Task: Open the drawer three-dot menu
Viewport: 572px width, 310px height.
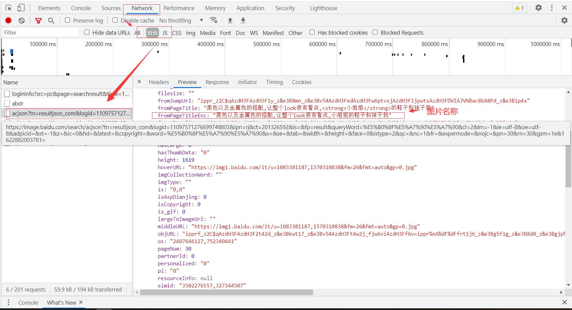Action: coord(8,302)
